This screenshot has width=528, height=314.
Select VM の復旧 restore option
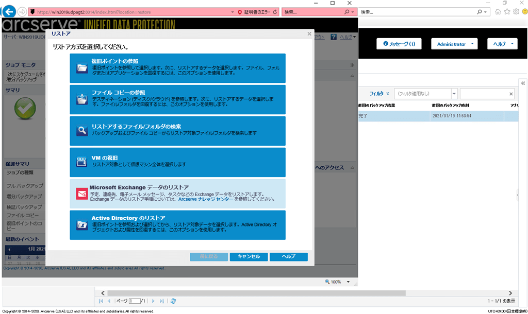[x=177, y=162]
